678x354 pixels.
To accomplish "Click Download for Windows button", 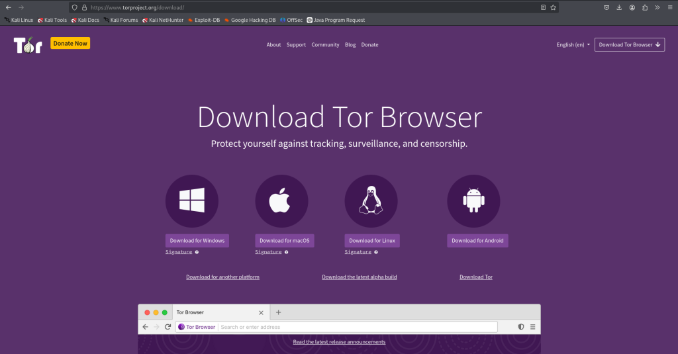I will point(197,241).
